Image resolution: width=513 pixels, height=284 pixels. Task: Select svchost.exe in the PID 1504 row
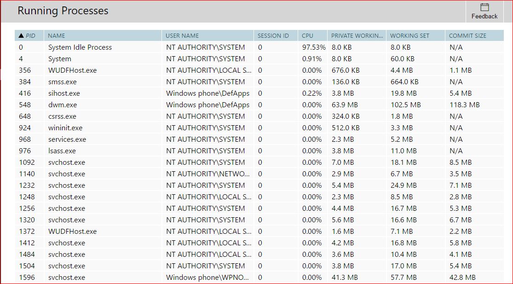66,266
